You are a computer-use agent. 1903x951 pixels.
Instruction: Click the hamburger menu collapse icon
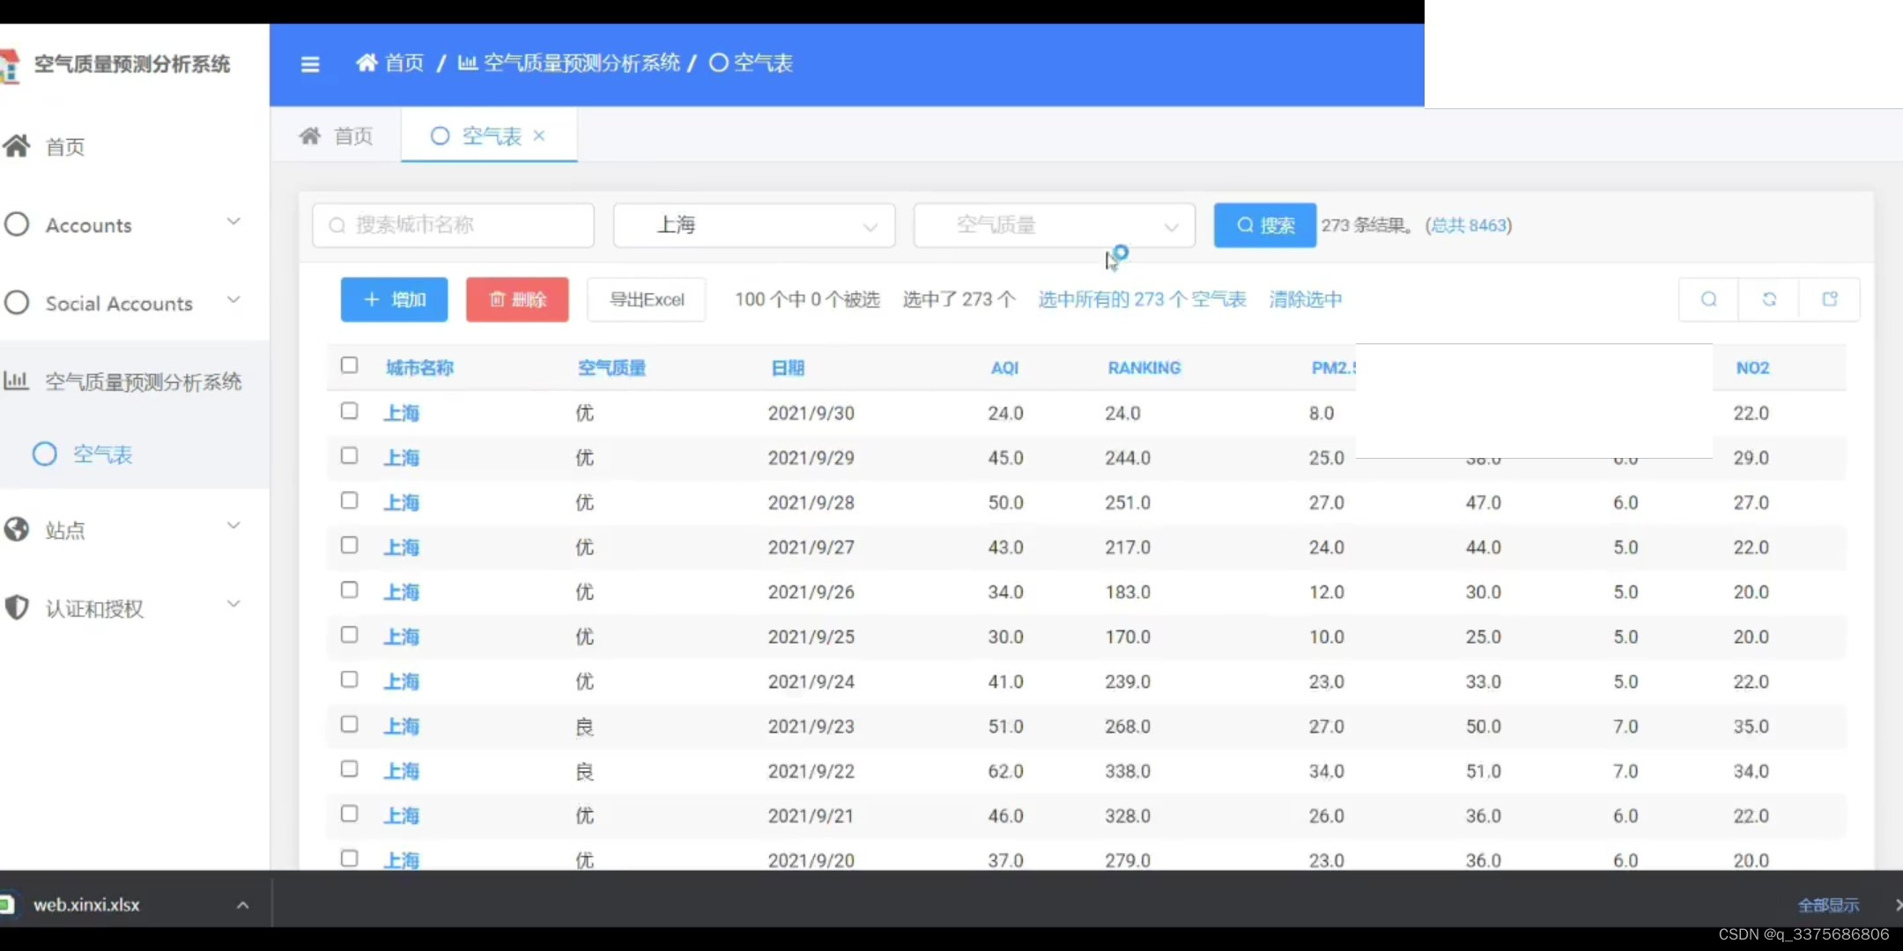[x=310, y=64]
